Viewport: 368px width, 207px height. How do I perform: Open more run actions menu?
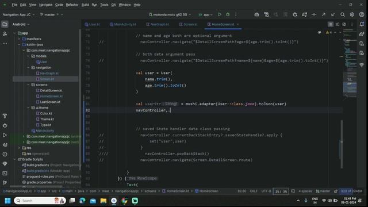pos(236,14)
